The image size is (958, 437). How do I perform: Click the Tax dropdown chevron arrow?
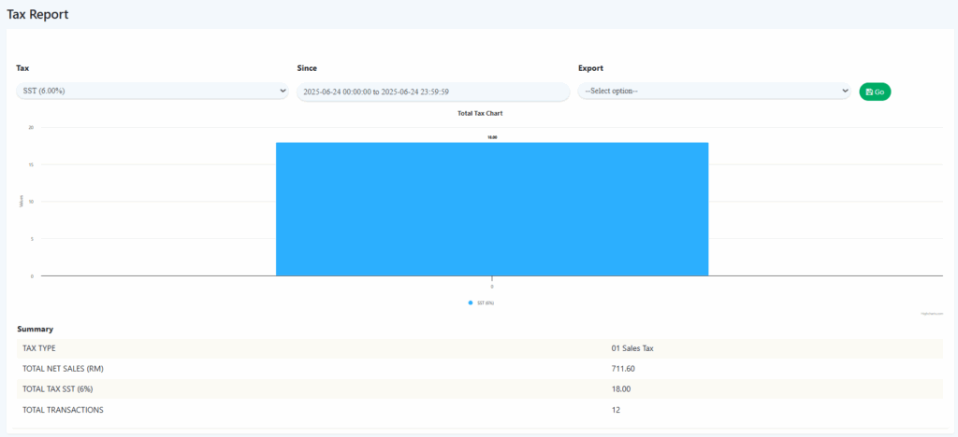(x=283, y=91)
